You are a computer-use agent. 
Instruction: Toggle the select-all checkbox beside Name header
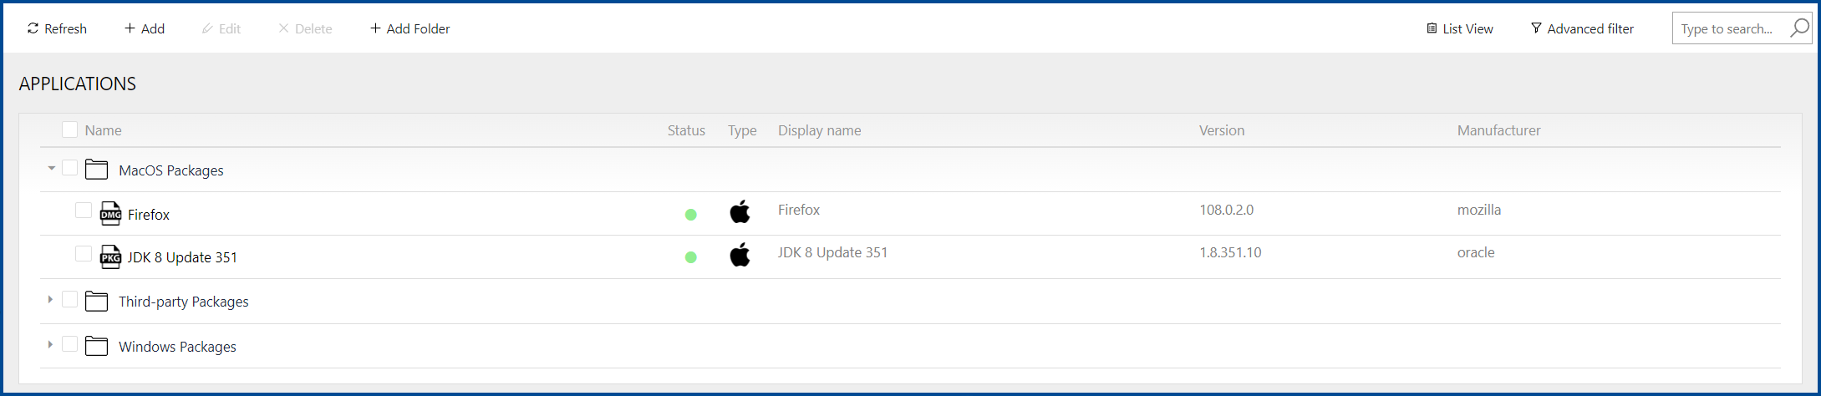pos(70,129)
